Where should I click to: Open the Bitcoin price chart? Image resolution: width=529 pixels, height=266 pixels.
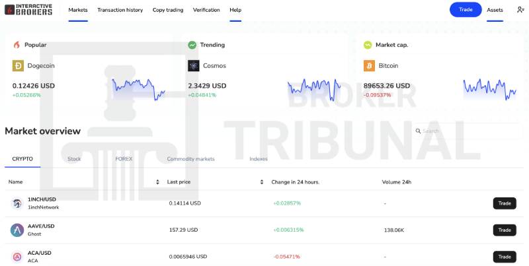(490, 90)
